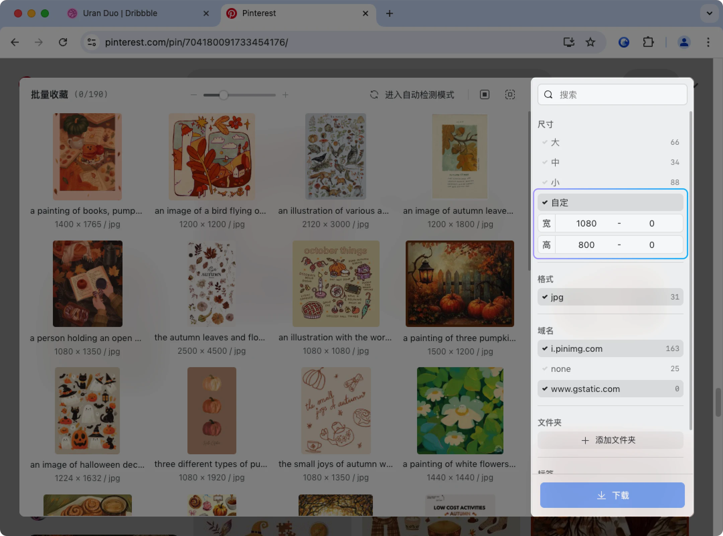Bookmark this page with the star icon

click(590, 42)
